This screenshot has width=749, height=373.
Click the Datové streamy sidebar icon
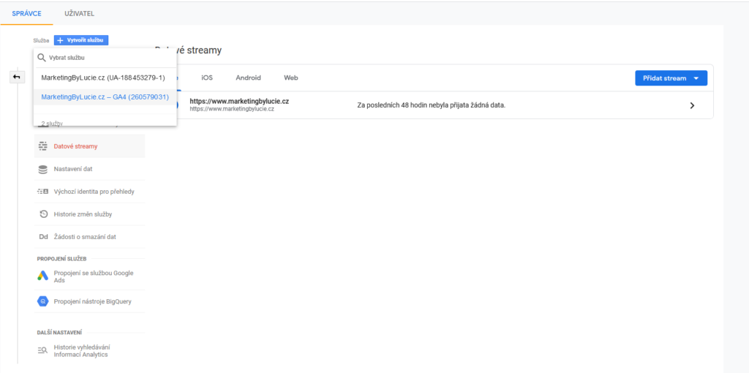(x=43, y=146)
